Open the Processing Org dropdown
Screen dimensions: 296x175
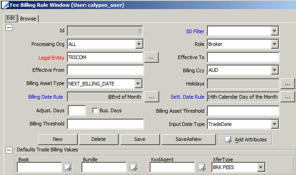[139, 44]
